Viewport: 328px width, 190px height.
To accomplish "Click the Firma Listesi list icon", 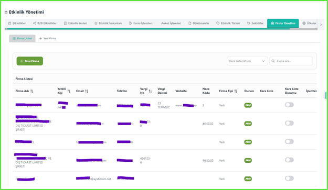I will [x=14, y=38].
